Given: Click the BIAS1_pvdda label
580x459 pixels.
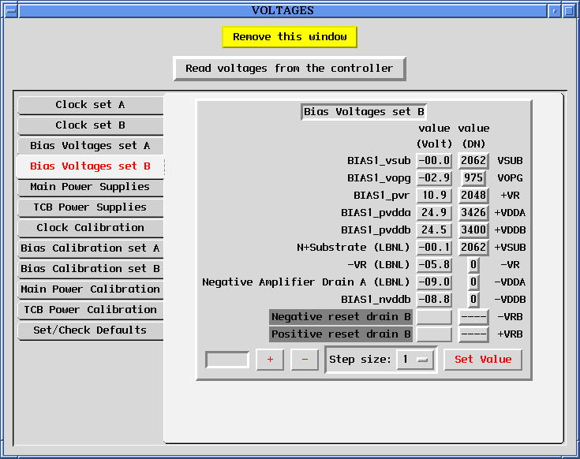Looking at the screenshot, I should coord(376,213).
